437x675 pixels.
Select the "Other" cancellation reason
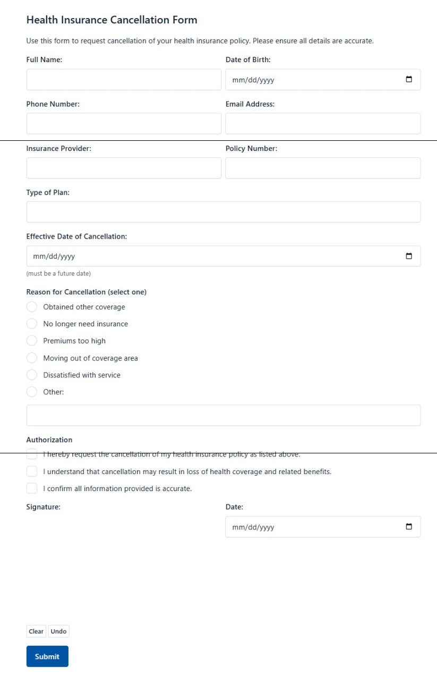point(32,392)
